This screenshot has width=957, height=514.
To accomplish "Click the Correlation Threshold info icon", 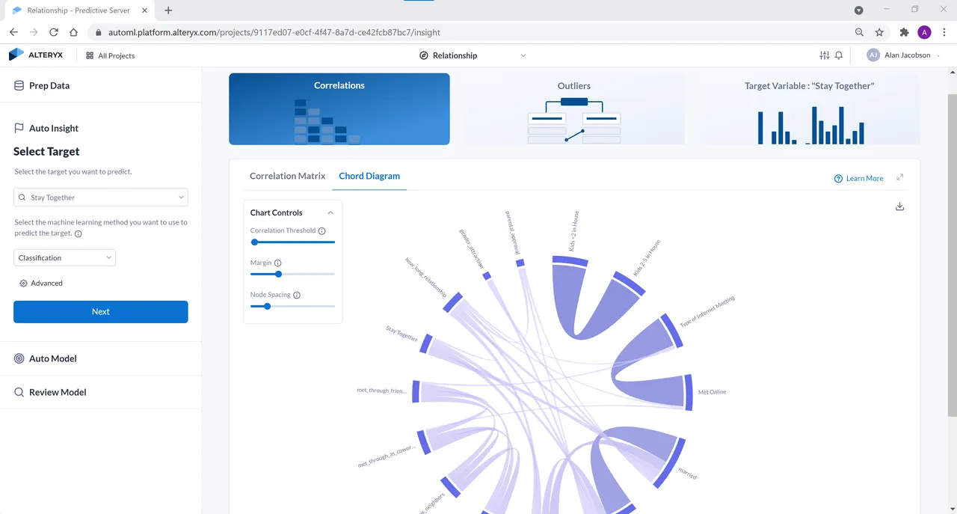I will (x=322, y=230).
